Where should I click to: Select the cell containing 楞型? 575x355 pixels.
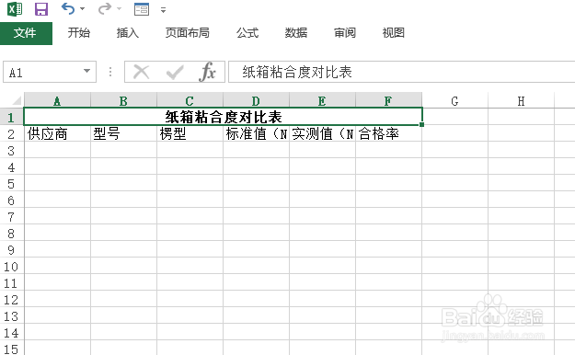190,134
